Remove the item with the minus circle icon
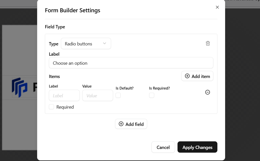The width and height of the screenshot is (260, 161). coord(208,92)
